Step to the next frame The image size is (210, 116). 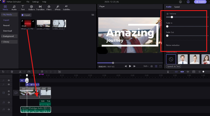134,66
